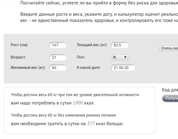The image size is (178, 139).
Task: Expand the activity level dropdown 'Очень низ'
Action: (169, 48)
